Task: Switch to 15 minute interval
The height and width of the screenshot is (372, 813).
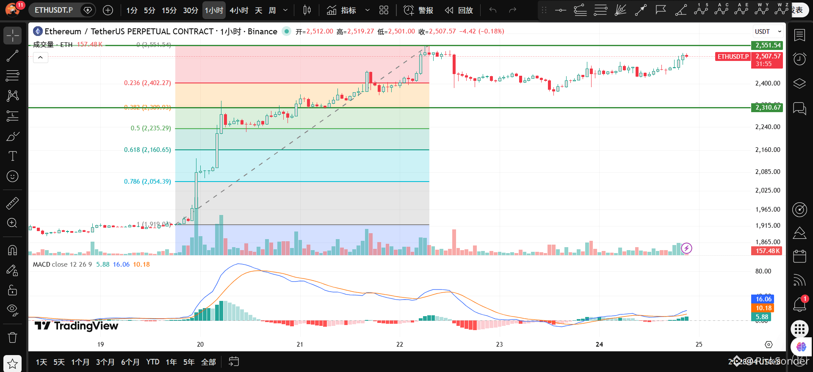Action: (x=169, y=10)
